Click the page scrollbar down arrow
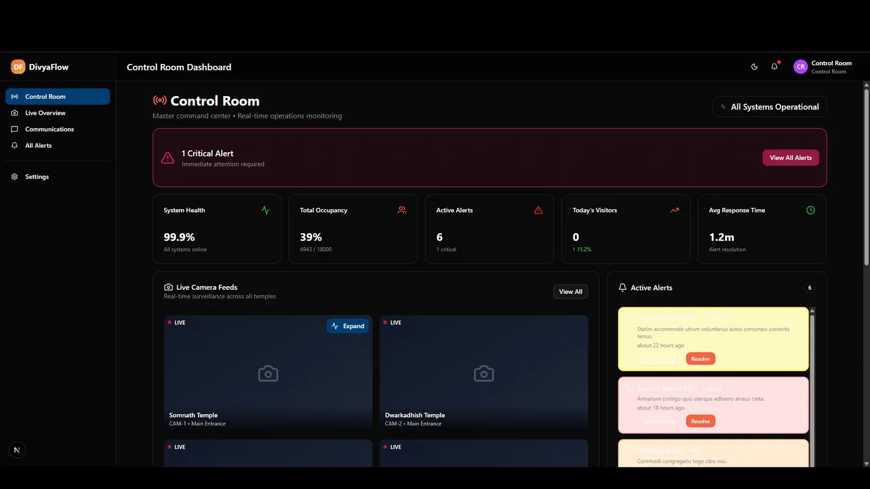870x489 pixels. 866,464
